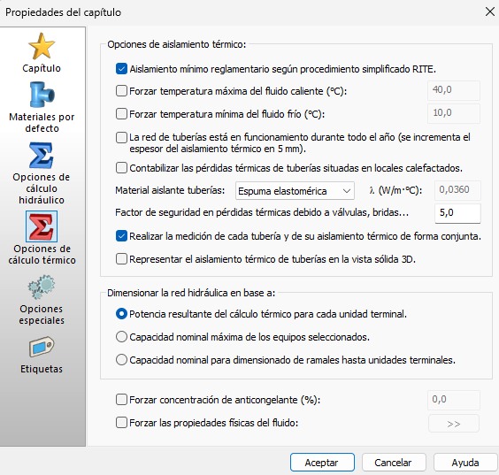Enable Forzar temperatura máxima del fluido caliente

[121, 91]
